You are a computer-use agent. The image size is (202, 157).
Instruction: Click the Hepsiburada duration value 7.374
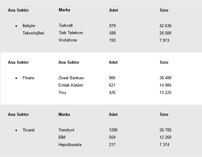pos(164,145)
